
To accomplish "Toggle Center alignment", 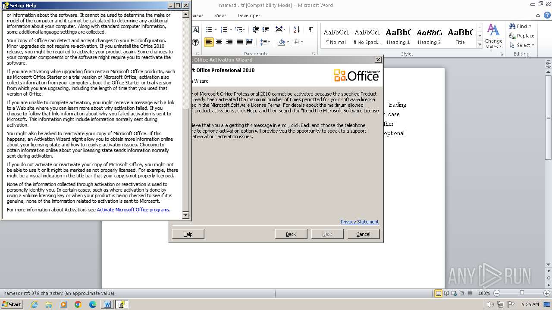I will click(219, 42).
